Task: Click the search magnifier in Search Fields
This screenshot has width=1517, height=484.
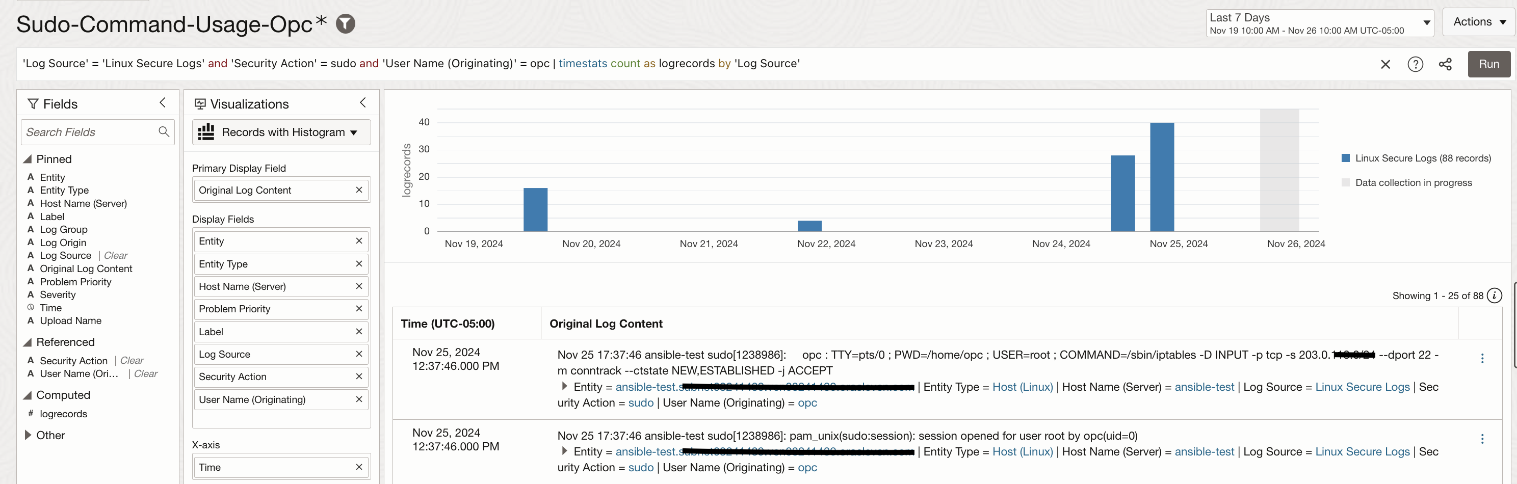Action: [164, 132]
